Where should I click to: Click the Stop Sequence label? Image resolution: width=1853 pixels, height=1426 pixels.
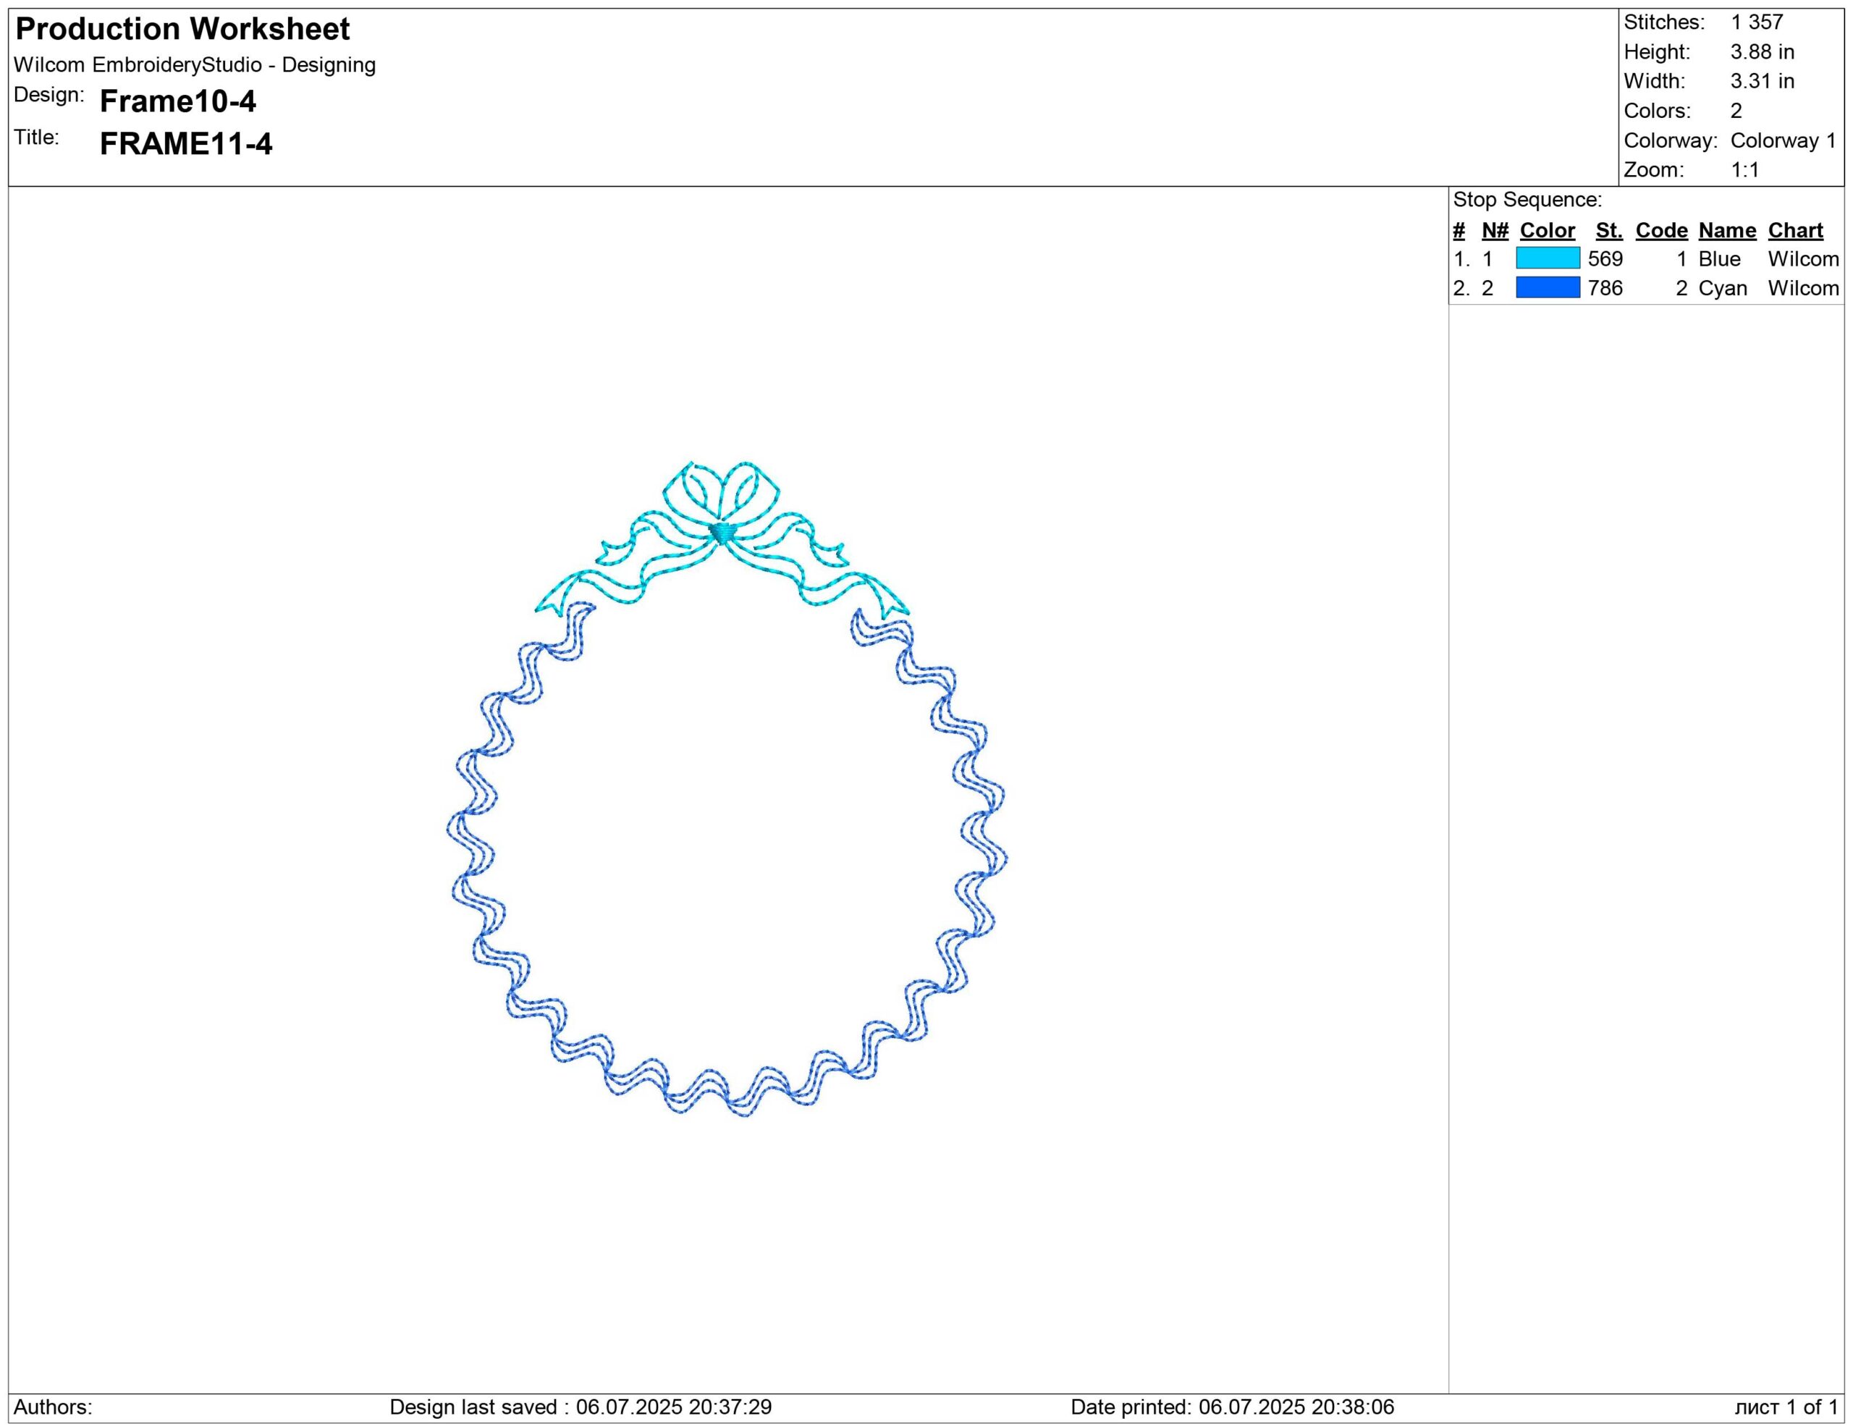(1527, 201)
